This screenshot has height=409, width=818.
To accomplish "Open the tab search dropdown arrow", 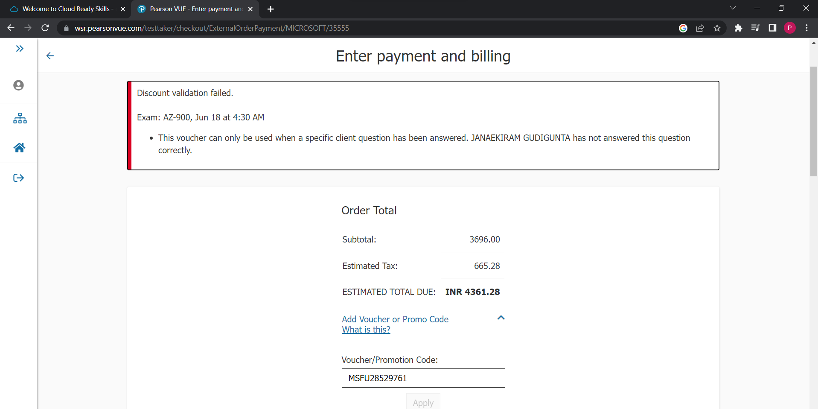I will (733, 9).
